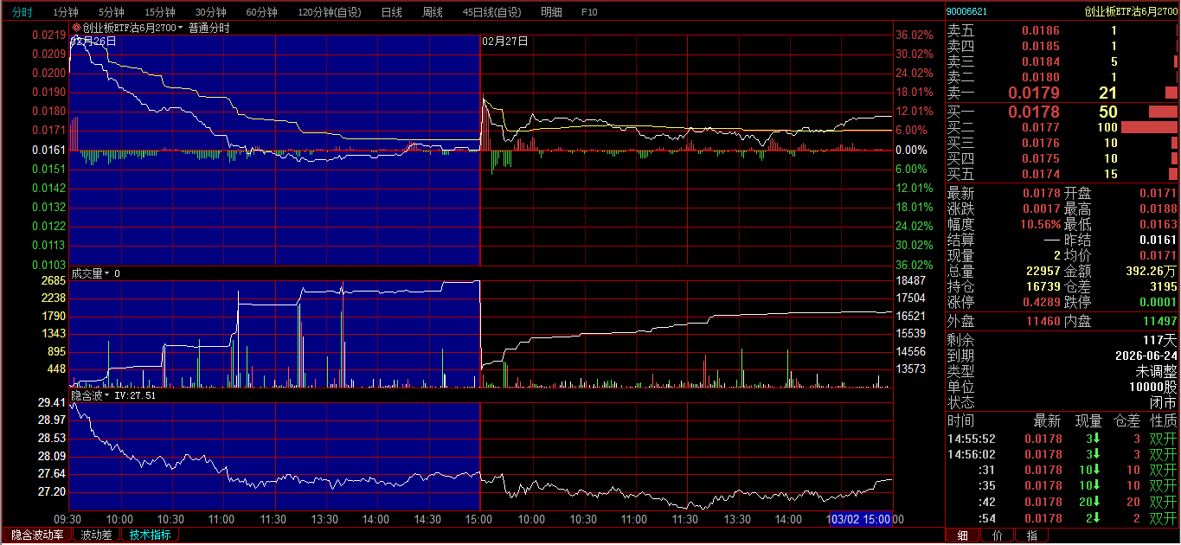Click the 03/02 15:00 time marker
Image resolution: width=1181 pixels, height=545 pixels.
(860, 519)
